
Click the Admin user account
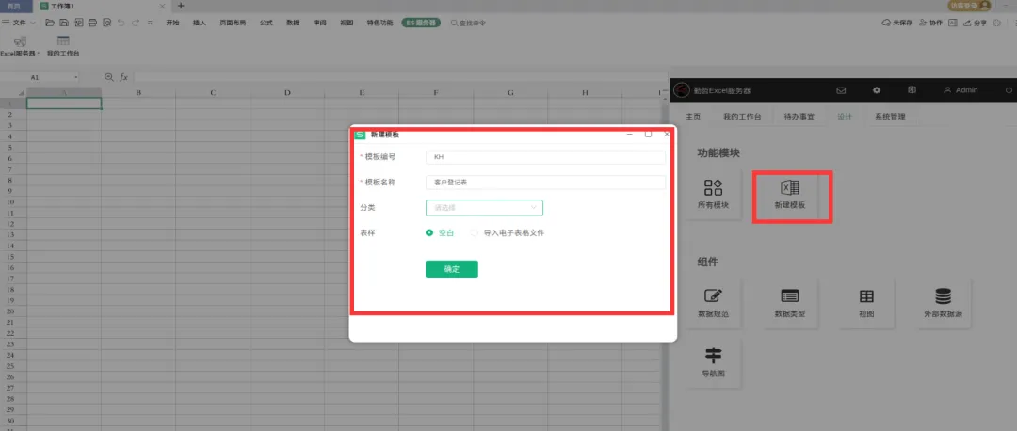click(961, 90)
